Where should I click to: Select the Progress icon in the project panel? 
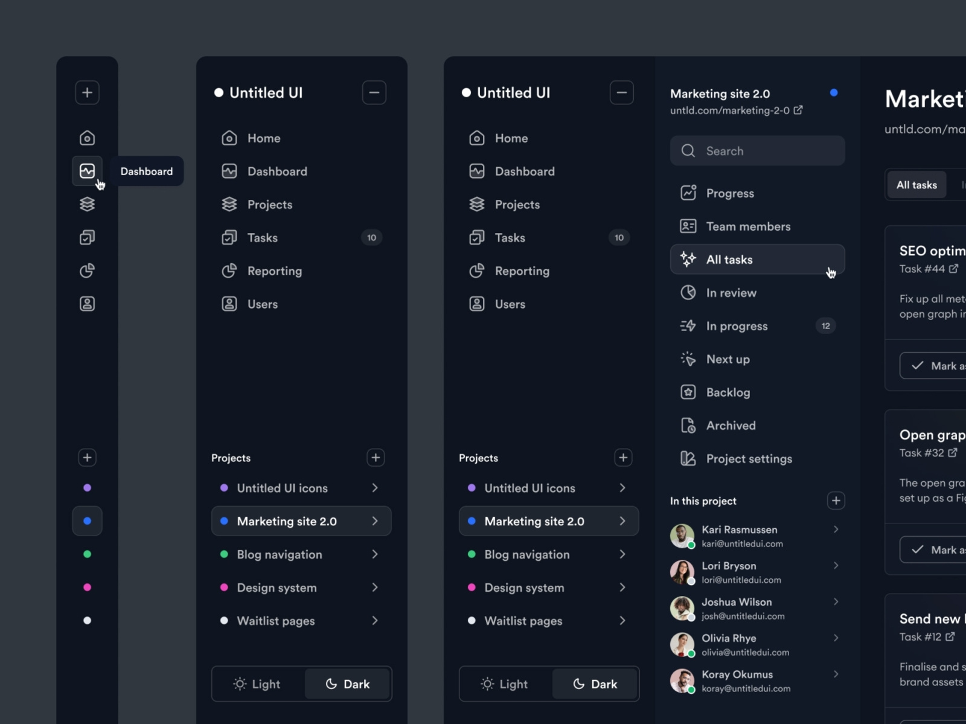688,193
